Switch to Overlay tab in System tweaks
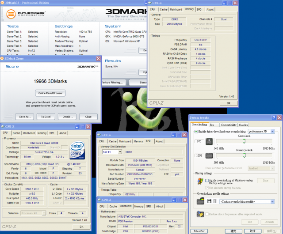 (243, 125)
